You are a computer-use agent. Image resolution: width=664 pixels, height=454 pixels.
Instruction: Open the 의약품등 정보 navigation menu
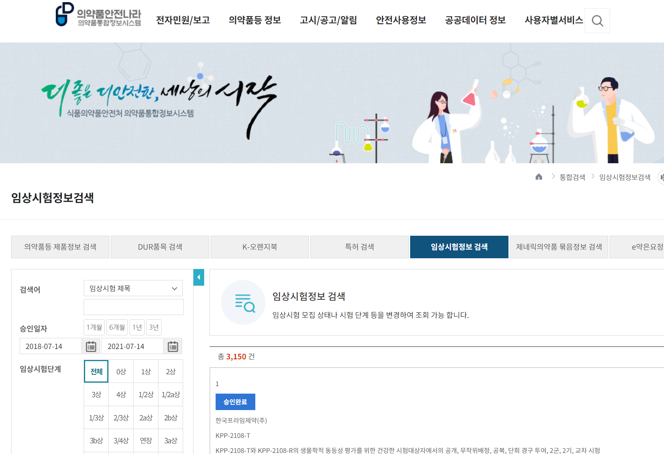255,20
